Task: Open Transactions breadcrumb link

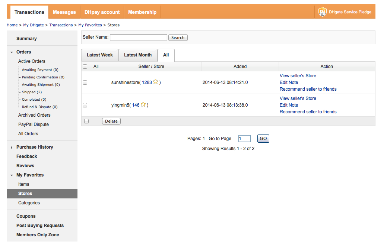Action: click(61, 25)
